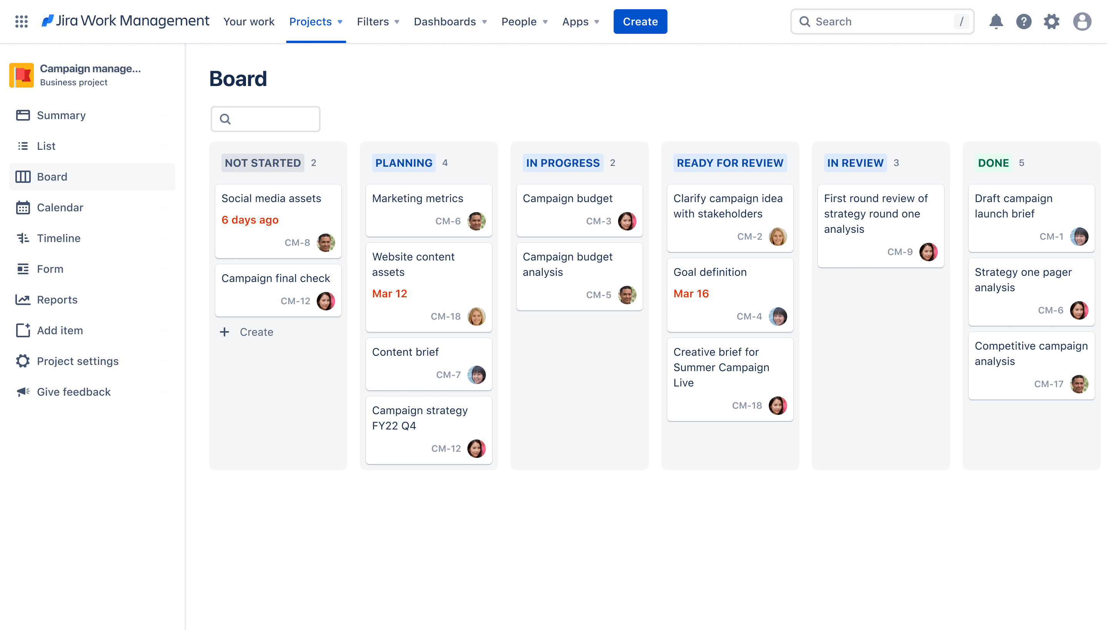The height and width of the screenshot is (630, 1107).
Task: Click the Give feedback link in sidebar
Action: [74, 391]
